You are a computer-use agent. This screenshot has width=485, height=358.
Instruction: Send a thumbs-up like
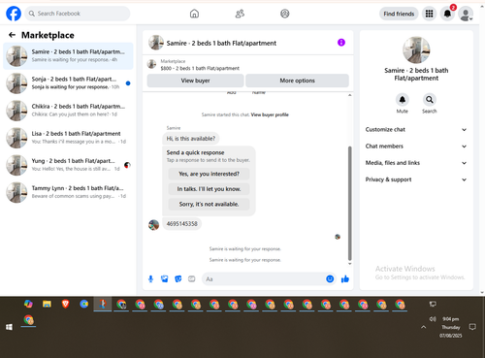[345, 278]
